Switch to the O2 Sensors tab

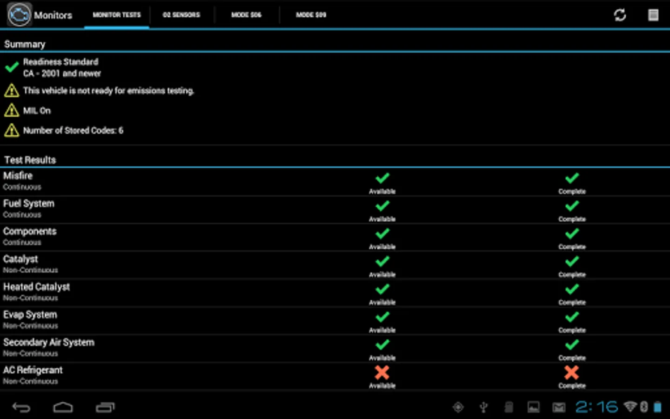click(181, 15)
